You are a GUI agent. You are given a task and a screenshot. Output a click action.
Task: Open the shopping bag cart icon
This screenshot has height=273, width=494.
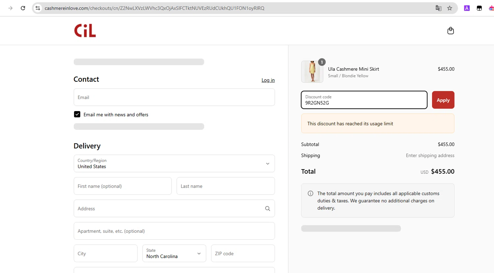[451, 31]
